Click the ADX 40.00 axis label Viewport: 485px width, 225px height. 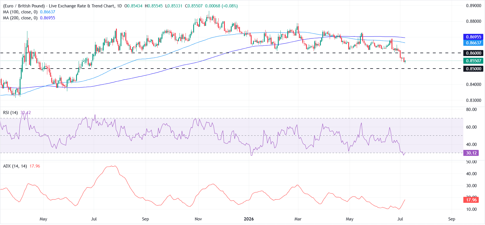click(471, 174)
